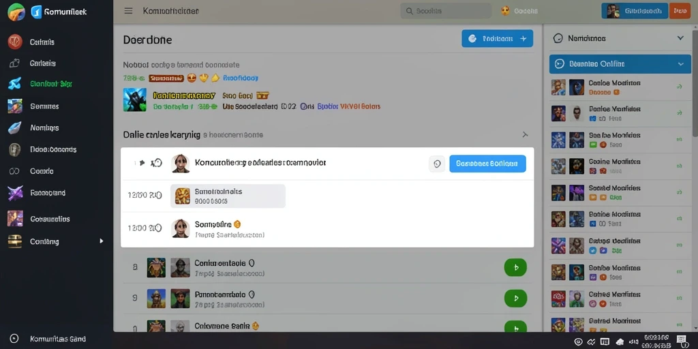
Task: Click the avatar beside Somoylins
Action: click(181, 228)
